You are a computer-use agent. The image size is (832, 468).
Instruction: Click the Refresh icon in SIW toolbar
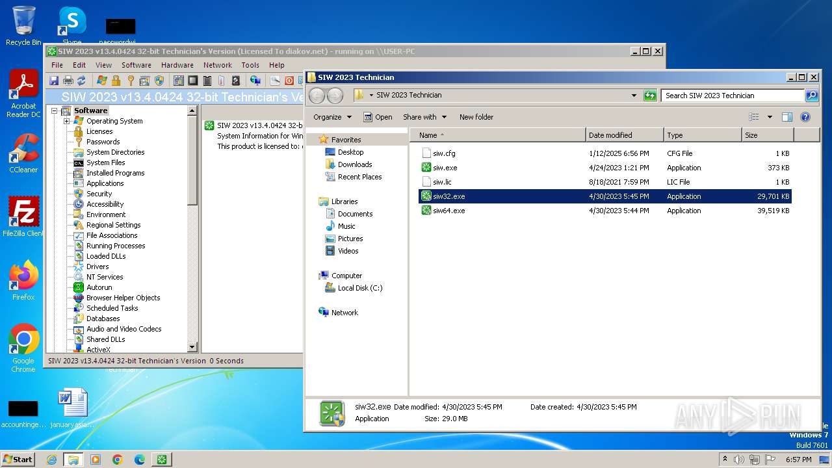click(81, 81)
